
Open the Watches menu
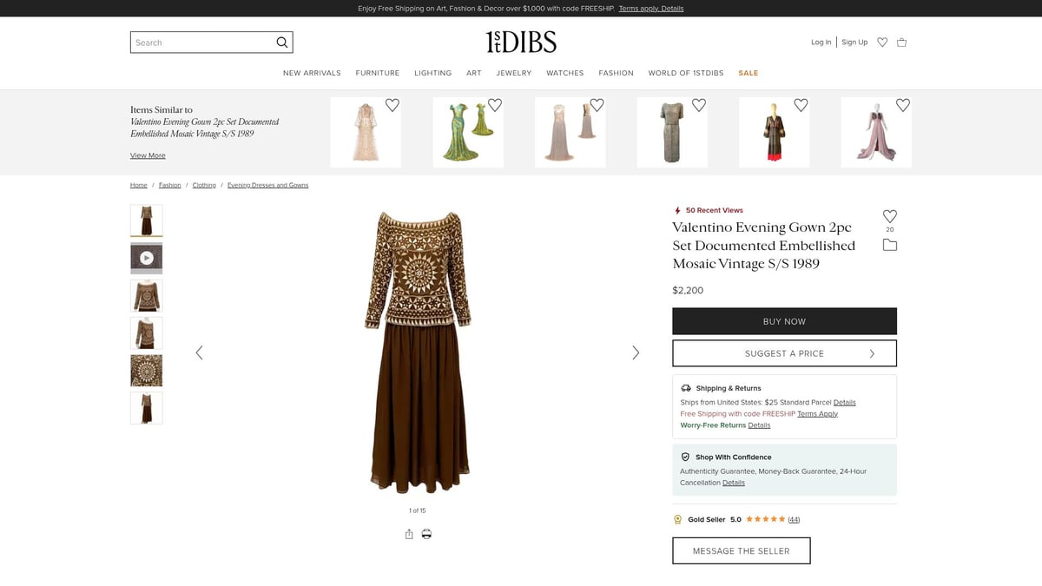click(565, 73)
